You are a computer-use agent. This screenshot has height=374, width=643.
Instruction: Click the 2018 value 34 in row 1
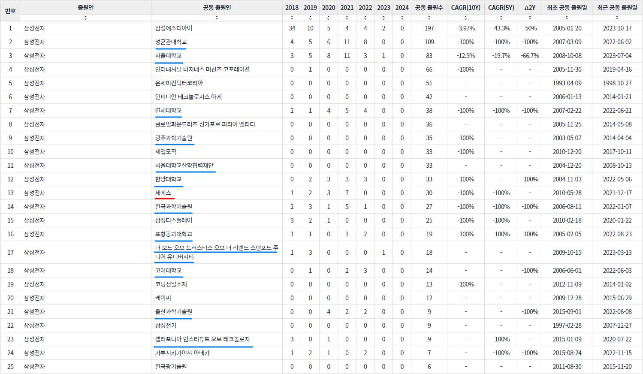click(x=292, y=28)
